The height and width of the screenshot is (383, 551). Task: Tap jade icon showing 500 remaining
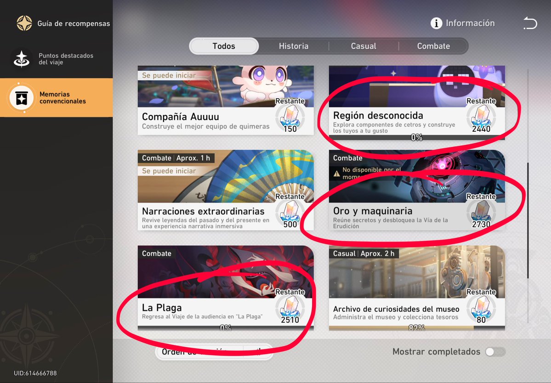click(x=290, y=212)
